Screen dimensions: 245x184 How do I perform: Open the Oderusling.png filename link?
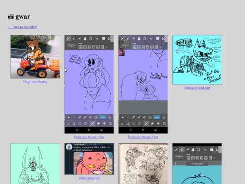click(x=89, y=178)
